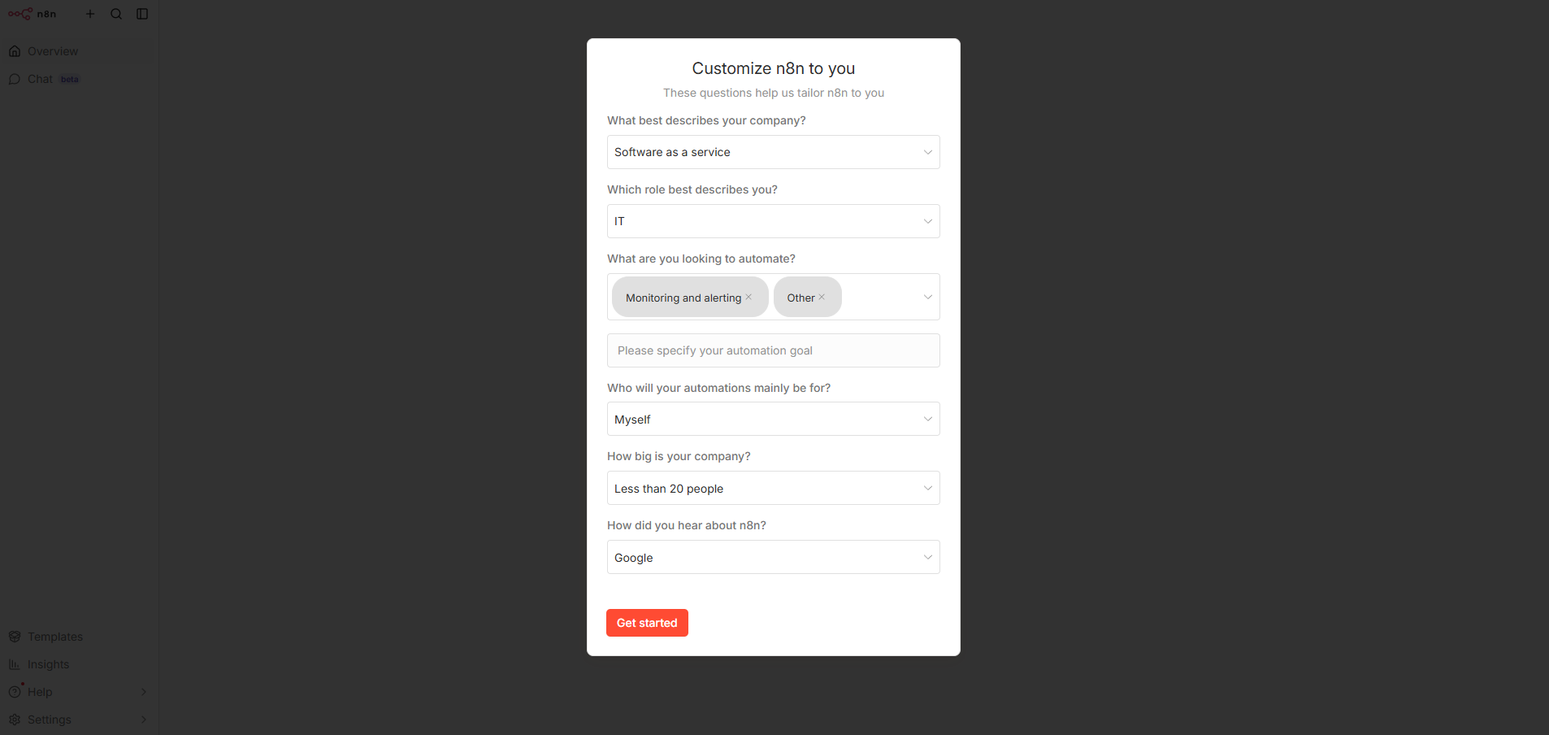Click the Insights chart icon

click(x=15, y=664)
